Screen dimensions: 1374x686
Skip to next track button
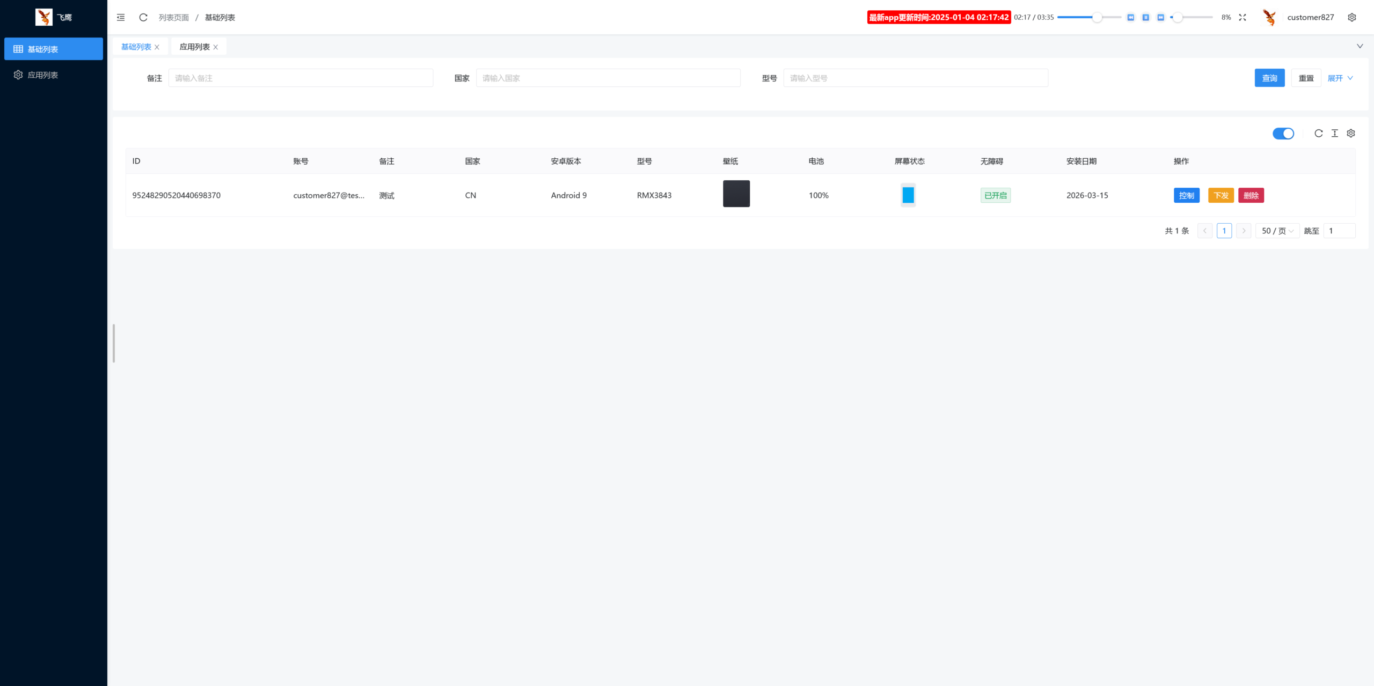point(1160,17)
